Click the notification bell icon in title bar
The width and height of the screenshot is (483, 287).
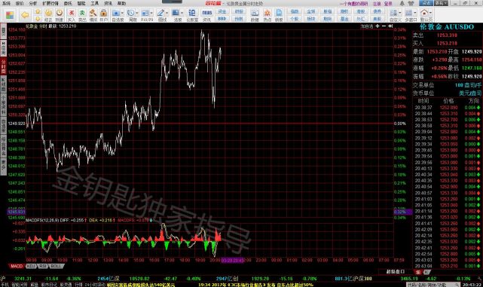point(402,3)
